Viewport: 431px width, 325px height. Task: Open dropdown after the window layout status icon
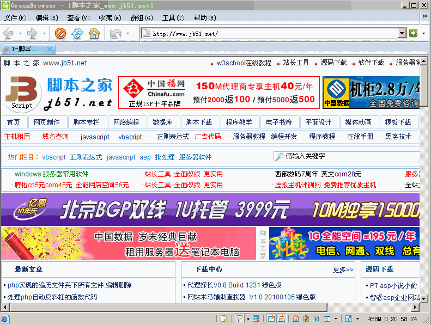(336, 318)
